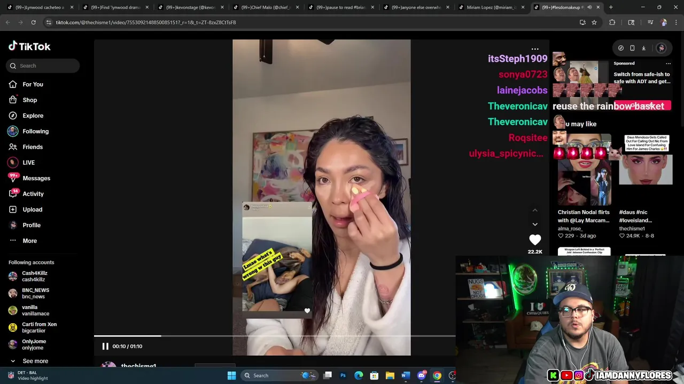The width and height of the screenshot is (684, 384).
Task: Open the DET - BAL video highlight widget
Action: coord(28,375)
